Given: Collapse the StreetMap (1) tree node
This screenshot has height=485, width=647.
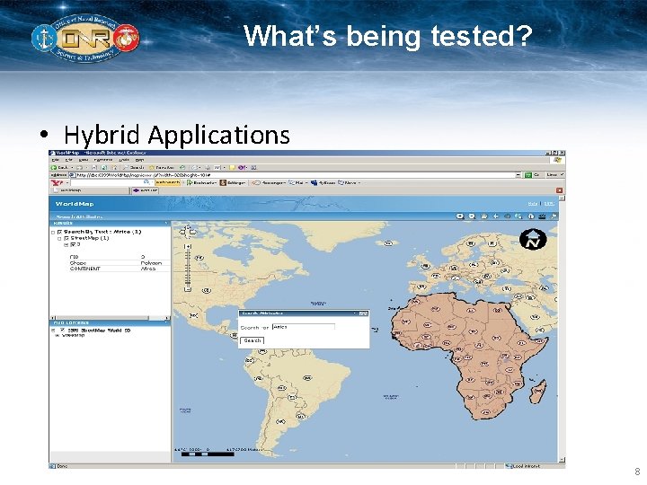Looking at the screenshot, I should pos(59,238).
